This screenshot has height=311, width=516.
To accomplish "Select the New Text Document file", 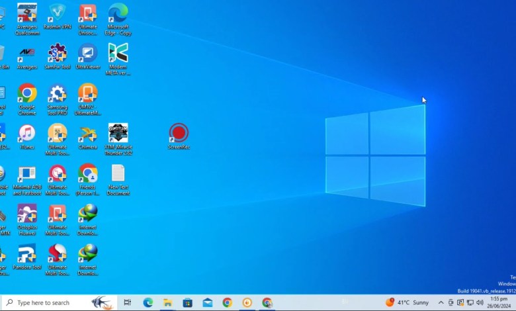I will coord(118,174).
